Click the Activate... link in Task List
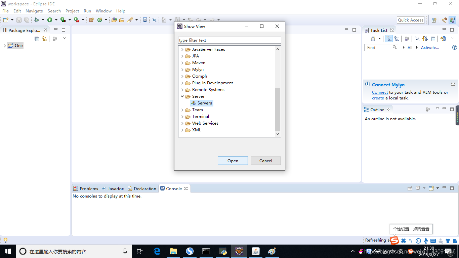Viewport: 459px width, 258px height. point(430,48)
